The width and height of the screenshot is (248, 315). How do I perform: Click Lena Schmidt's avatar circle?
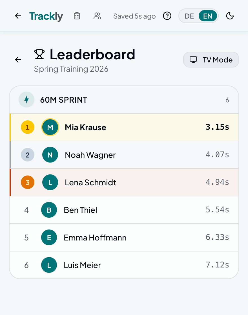[x=50, y=182]
